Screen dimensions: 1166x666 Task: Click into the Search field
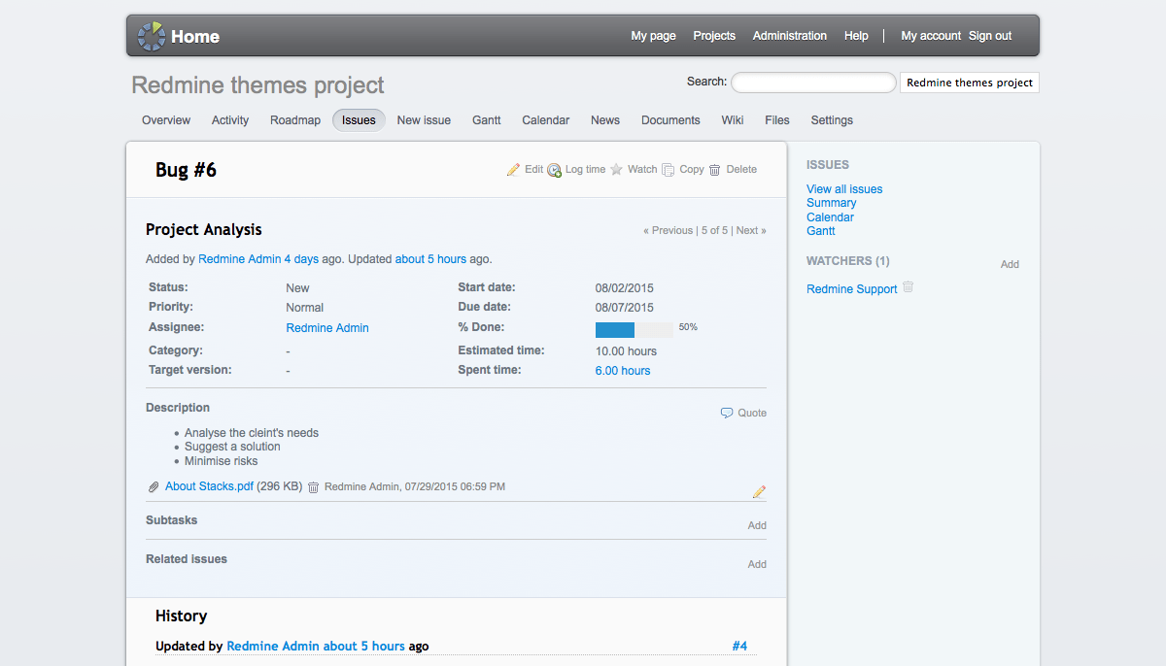pos(813,83)
